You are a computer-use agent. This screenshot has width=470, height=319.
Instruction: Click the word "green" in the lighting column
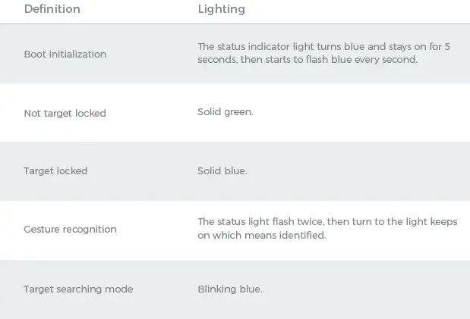[x=238, y=112]
